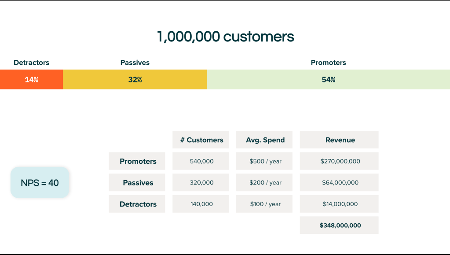Click the $348,000,000 total revenue cell
The width and height of the screenshot is (450, 255).
coord(339,225)
